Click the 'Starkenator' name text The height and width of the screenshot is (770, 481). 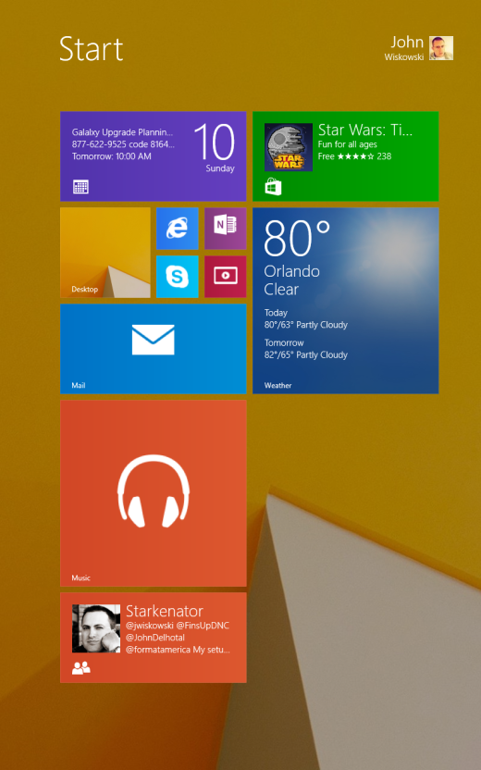pyautogui.click(x=165, y=611)
